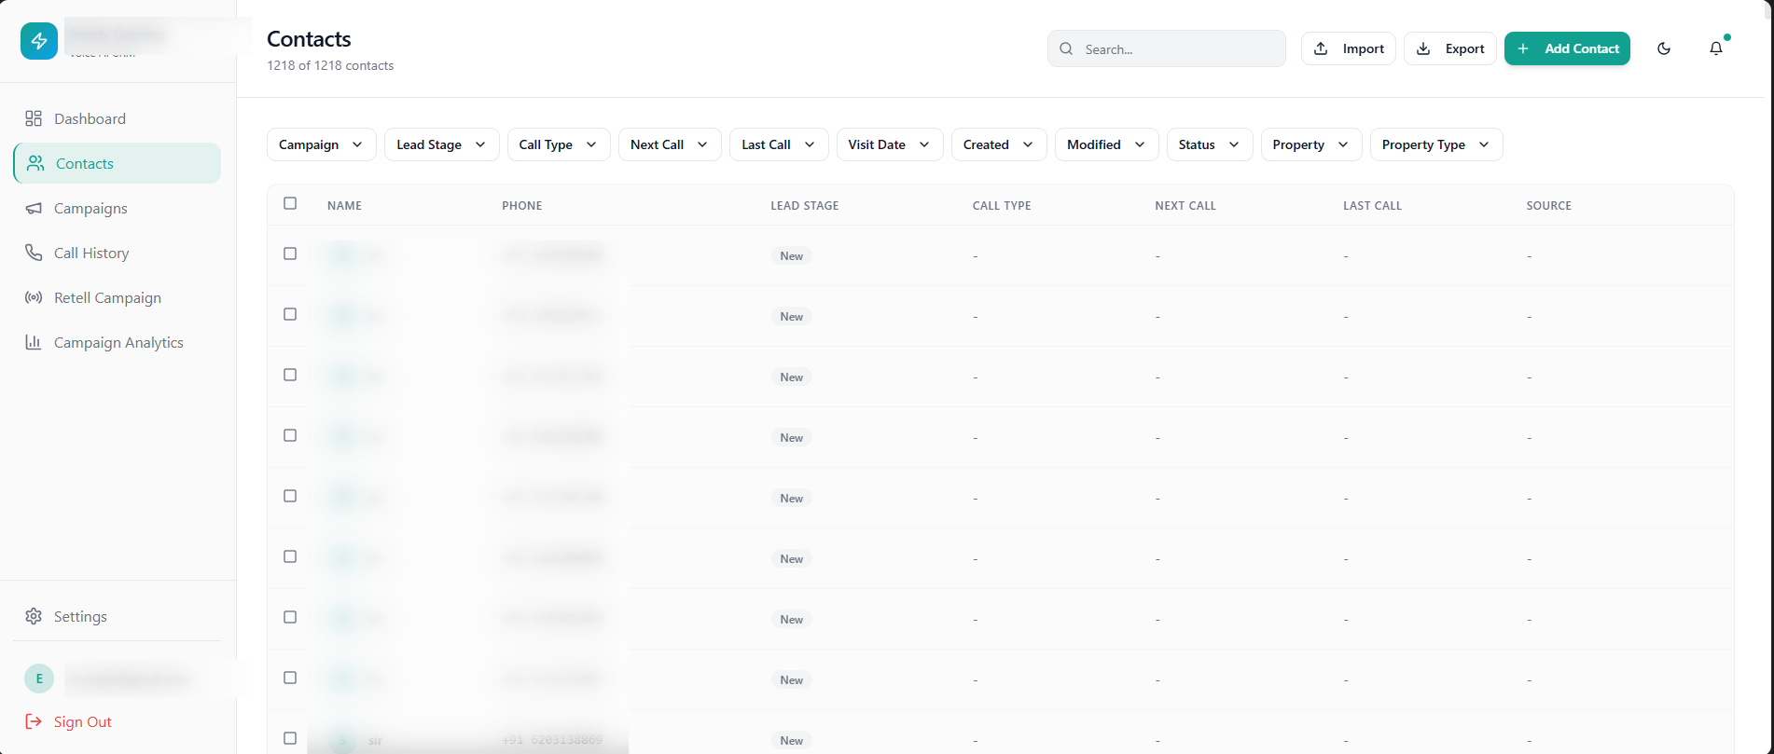Screen dimensions: 1774x754
Task: Click the Import button
Action: (x=1349, y=48)
